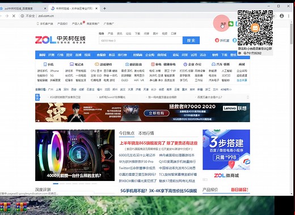This screenshot has height=215, width=295.
Task: Open the first WinRAR desktop icon
Action: point(5,207)
